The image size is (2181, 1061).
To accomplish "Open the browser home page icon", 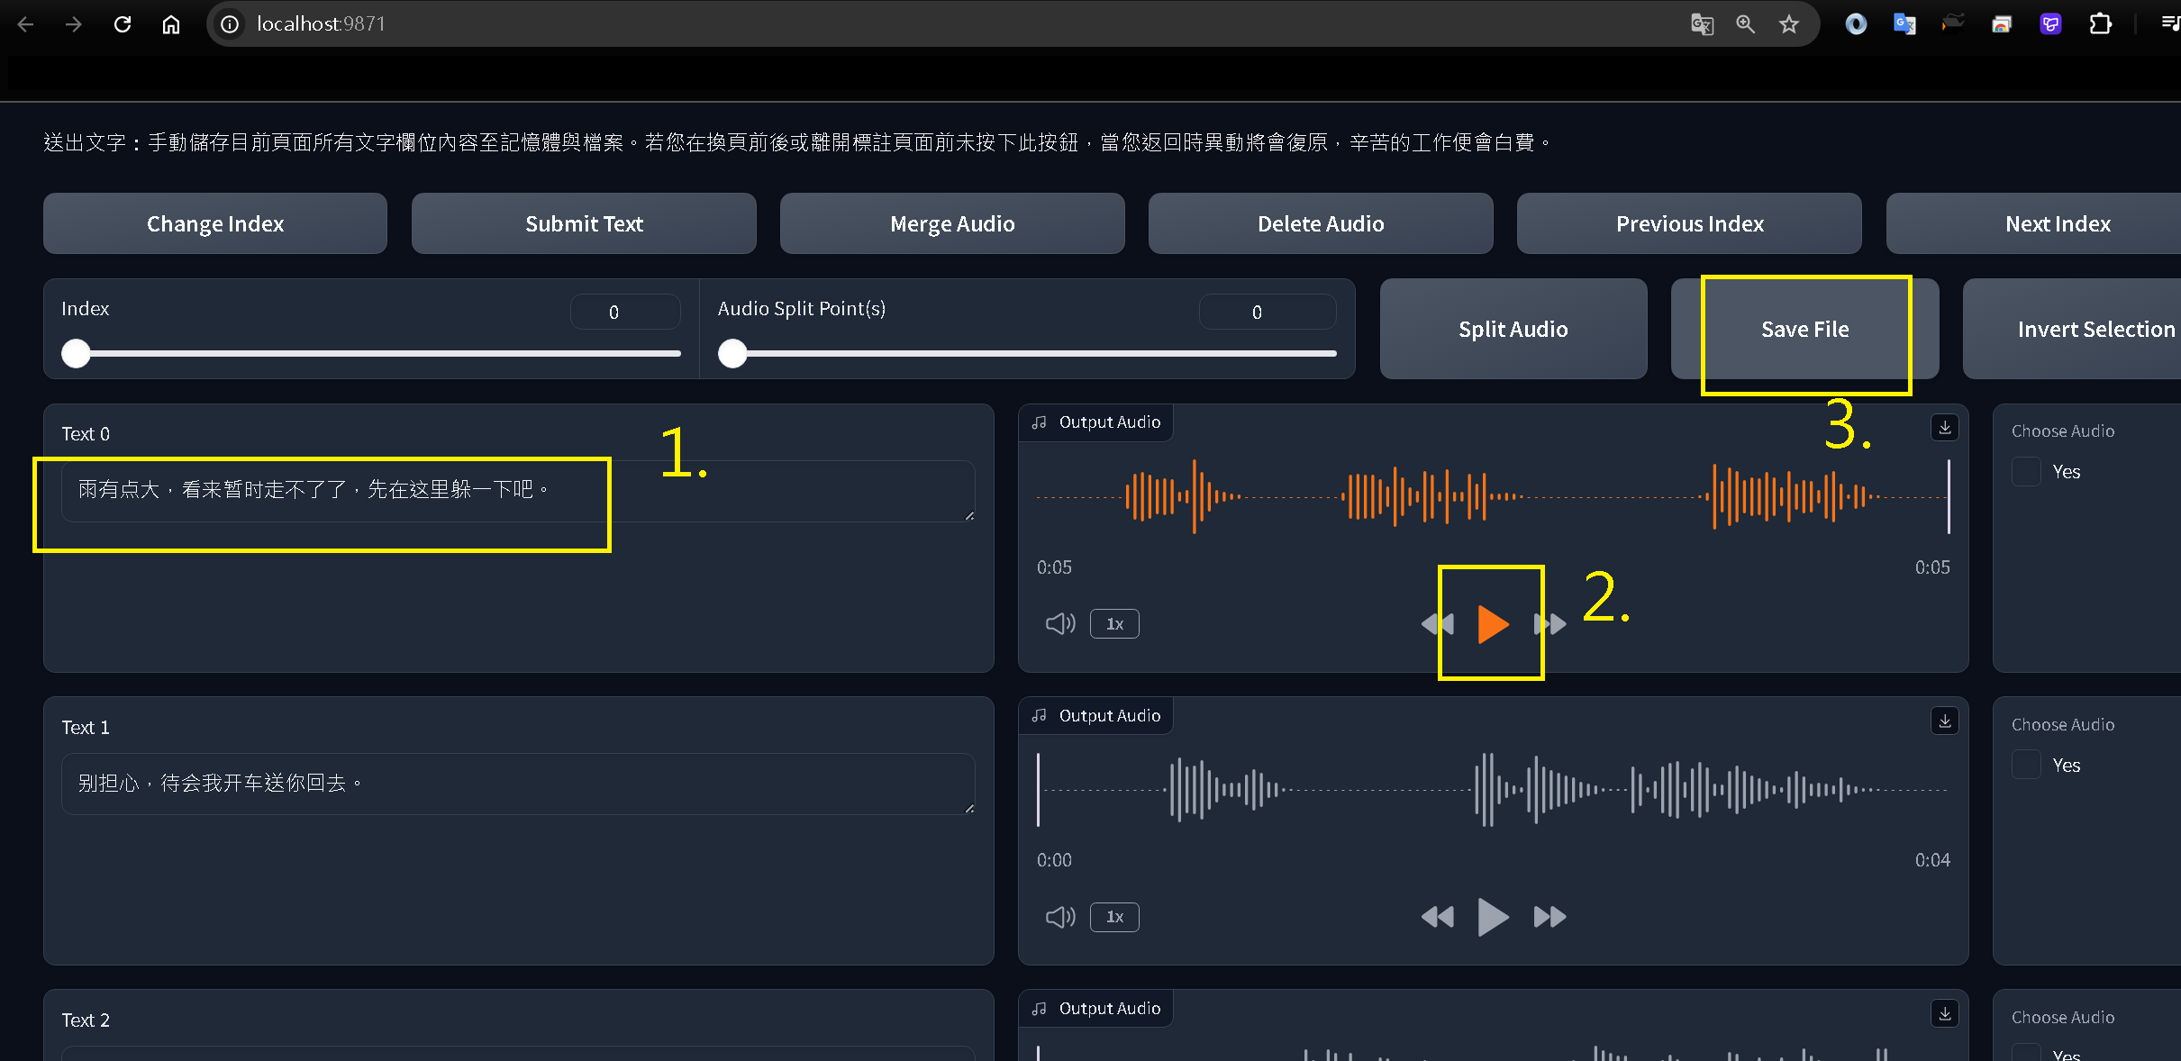I will point(171,24).
